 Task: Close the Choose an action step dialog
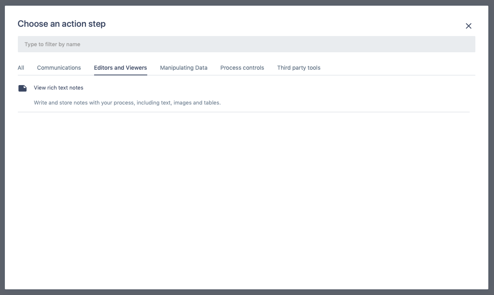click(x=468, y=26)
